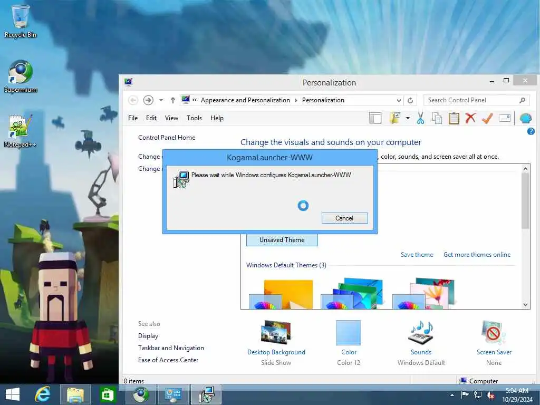The height and width of the screenshot is (405, 540).
Task: Click the blue shell globe toolbar icon
Action: (x=526, y=118)
